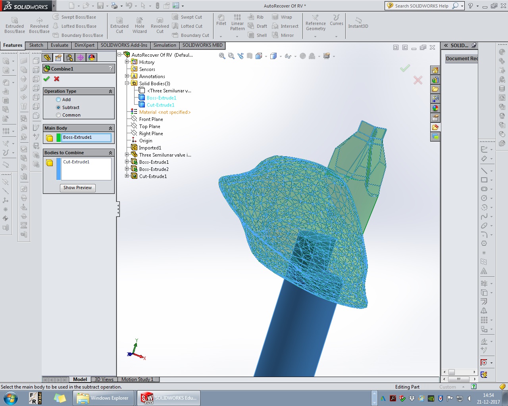The height and width of the screenshot is (406, 508).
Task: Click the Zoom to Fit icon
Action: click(222, 56)
